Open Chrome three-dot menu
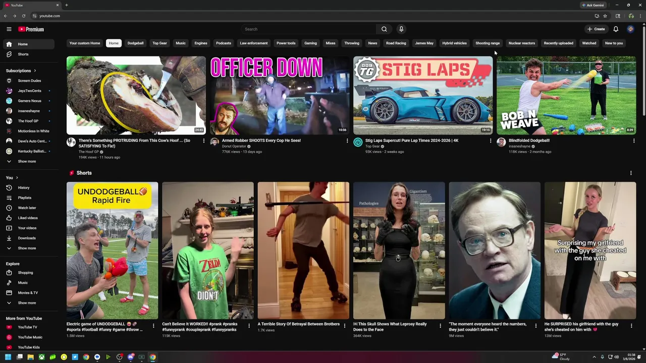The image size is (646, 363). 639,16
